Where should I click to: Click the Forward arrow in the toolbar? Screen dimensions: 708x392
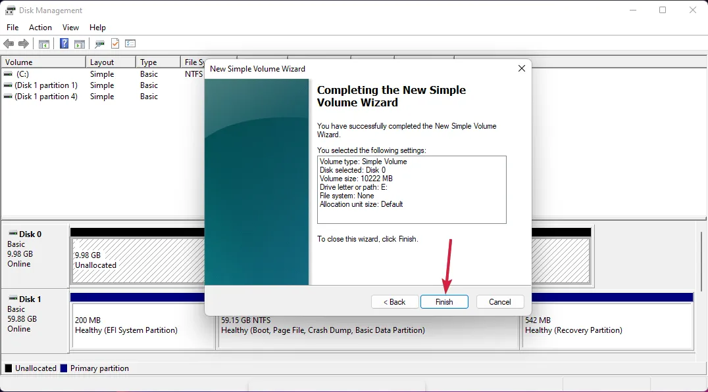pyautogui.click(x=24, y=44)
